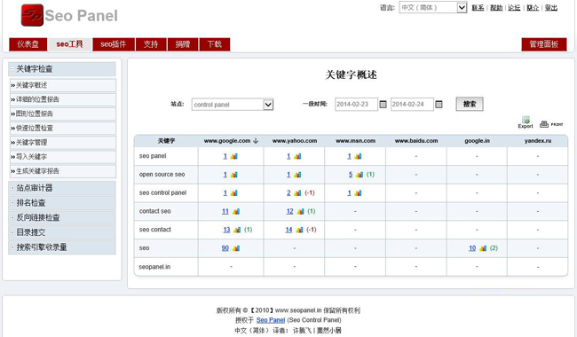Click the Seo Panel logo icon
Image resolution: width=577 pixels, height=337 pixels.
(x=32, y=15)
